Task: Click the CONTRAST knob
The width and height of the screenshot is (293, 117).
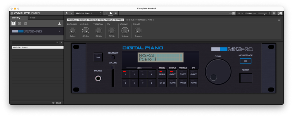Action: (113, 57)
